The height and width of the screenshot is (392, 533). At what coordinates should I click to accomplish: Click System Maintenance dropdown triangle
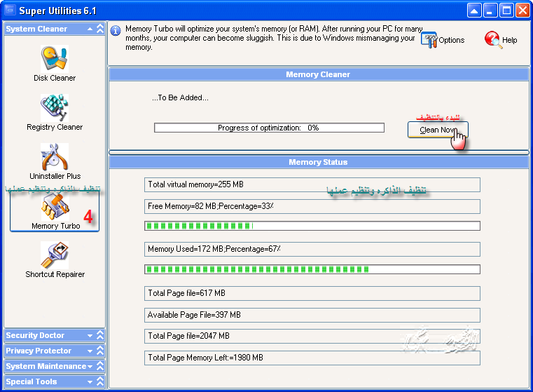pos(90,367)
